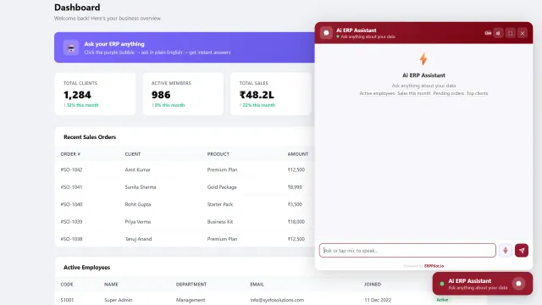Click the Active Employees heading
The height and width of the screenshot is (305, 542).
click(86, 268)
